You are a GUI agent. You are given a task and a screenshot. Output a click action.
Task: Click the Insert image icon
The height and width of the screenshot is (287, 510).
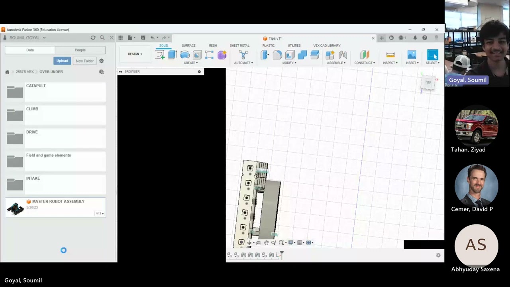(412, 55)
